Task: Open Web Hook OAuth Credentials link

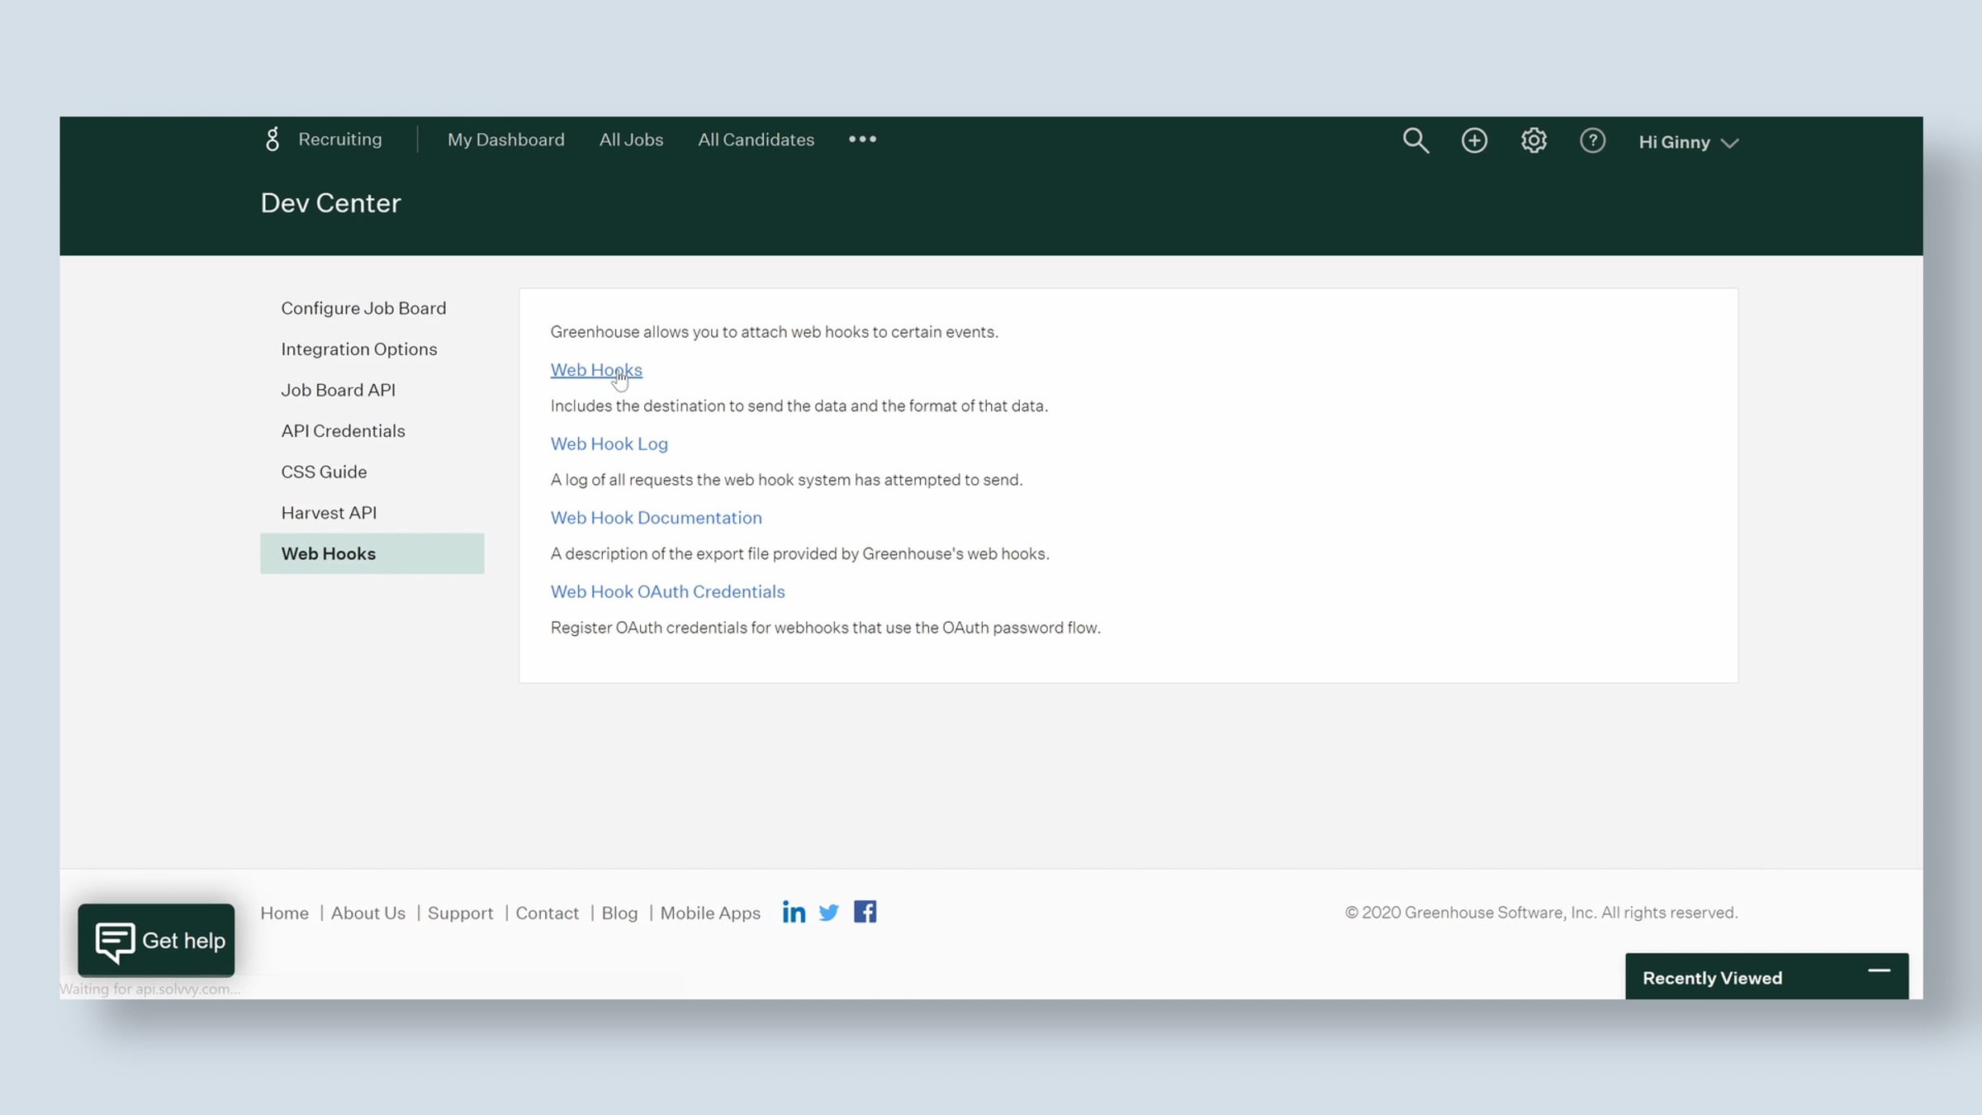Action: 667,591
